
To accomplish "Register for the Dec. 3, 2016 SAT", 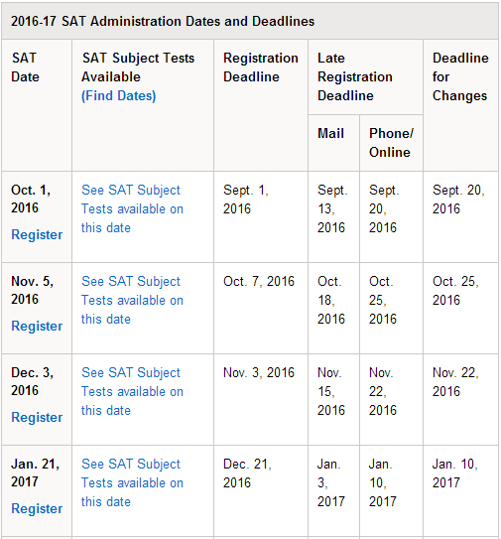I will 37,417.
